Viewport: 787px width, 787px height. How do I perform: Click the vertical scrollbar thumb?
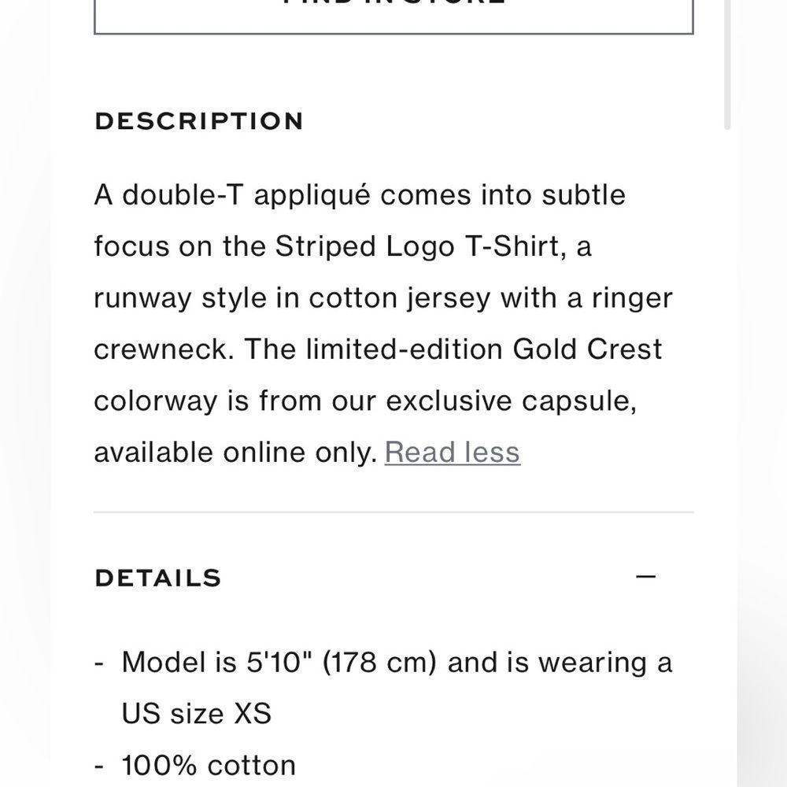tap(726, 65)
